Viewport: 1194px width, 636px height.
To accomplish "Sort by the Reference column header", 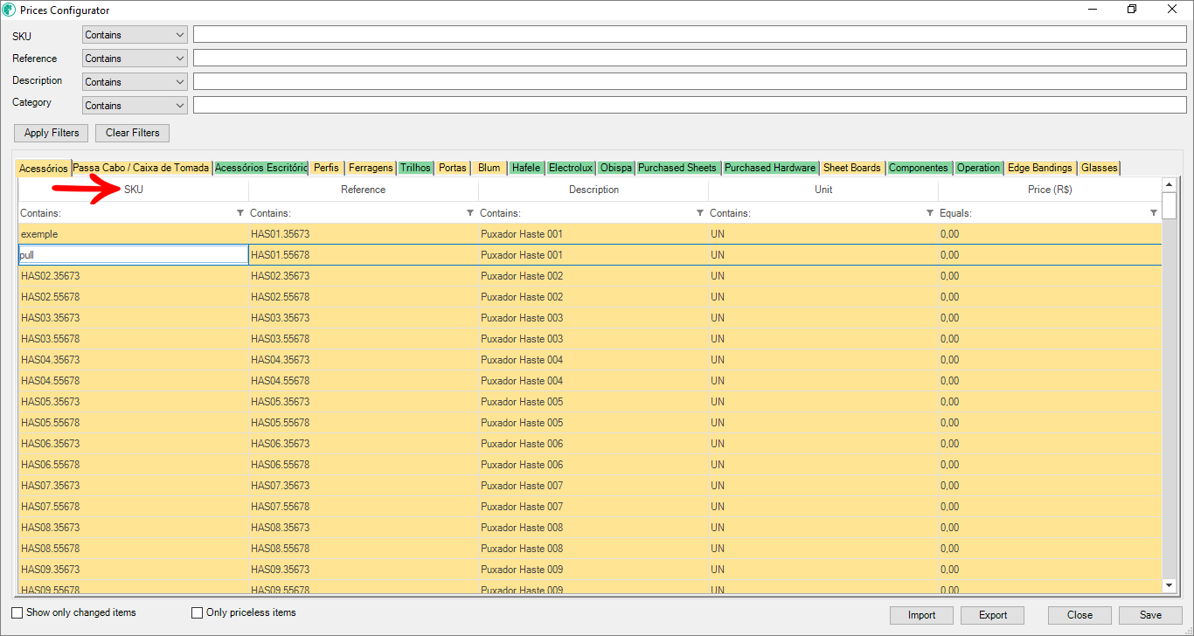I will click(364, 190).
